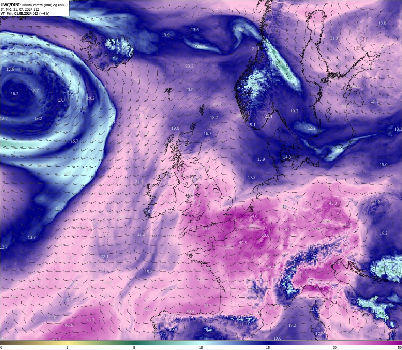Click the 49.5 value label
Viewport: 402px width, 350px height.
[243, 243]
